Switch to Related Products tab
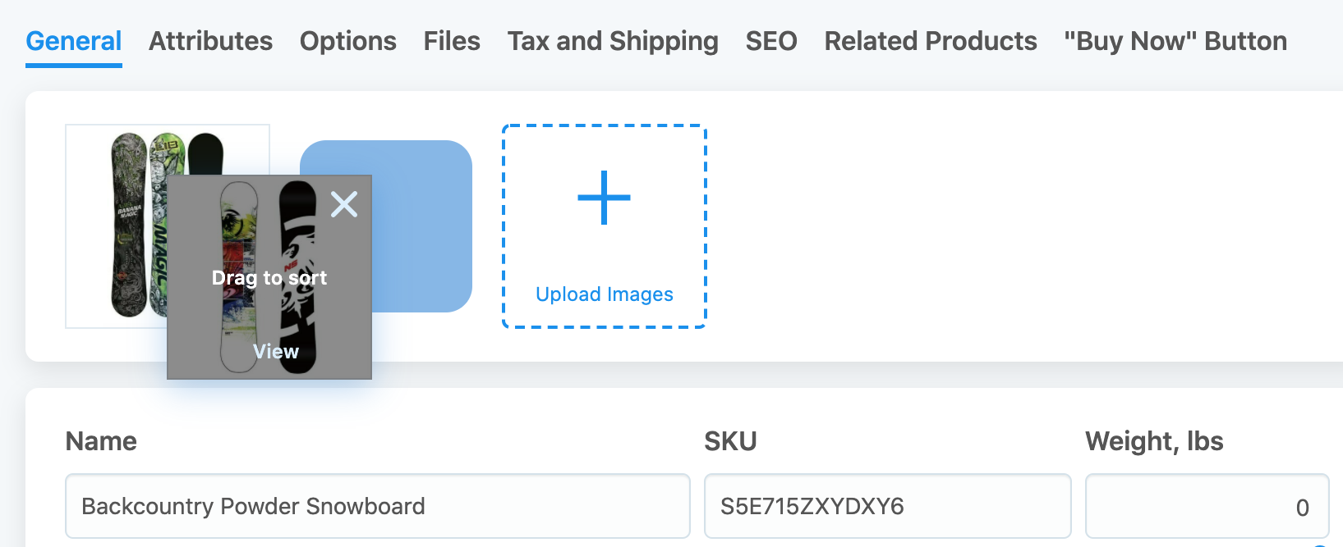 pos(931,41)
